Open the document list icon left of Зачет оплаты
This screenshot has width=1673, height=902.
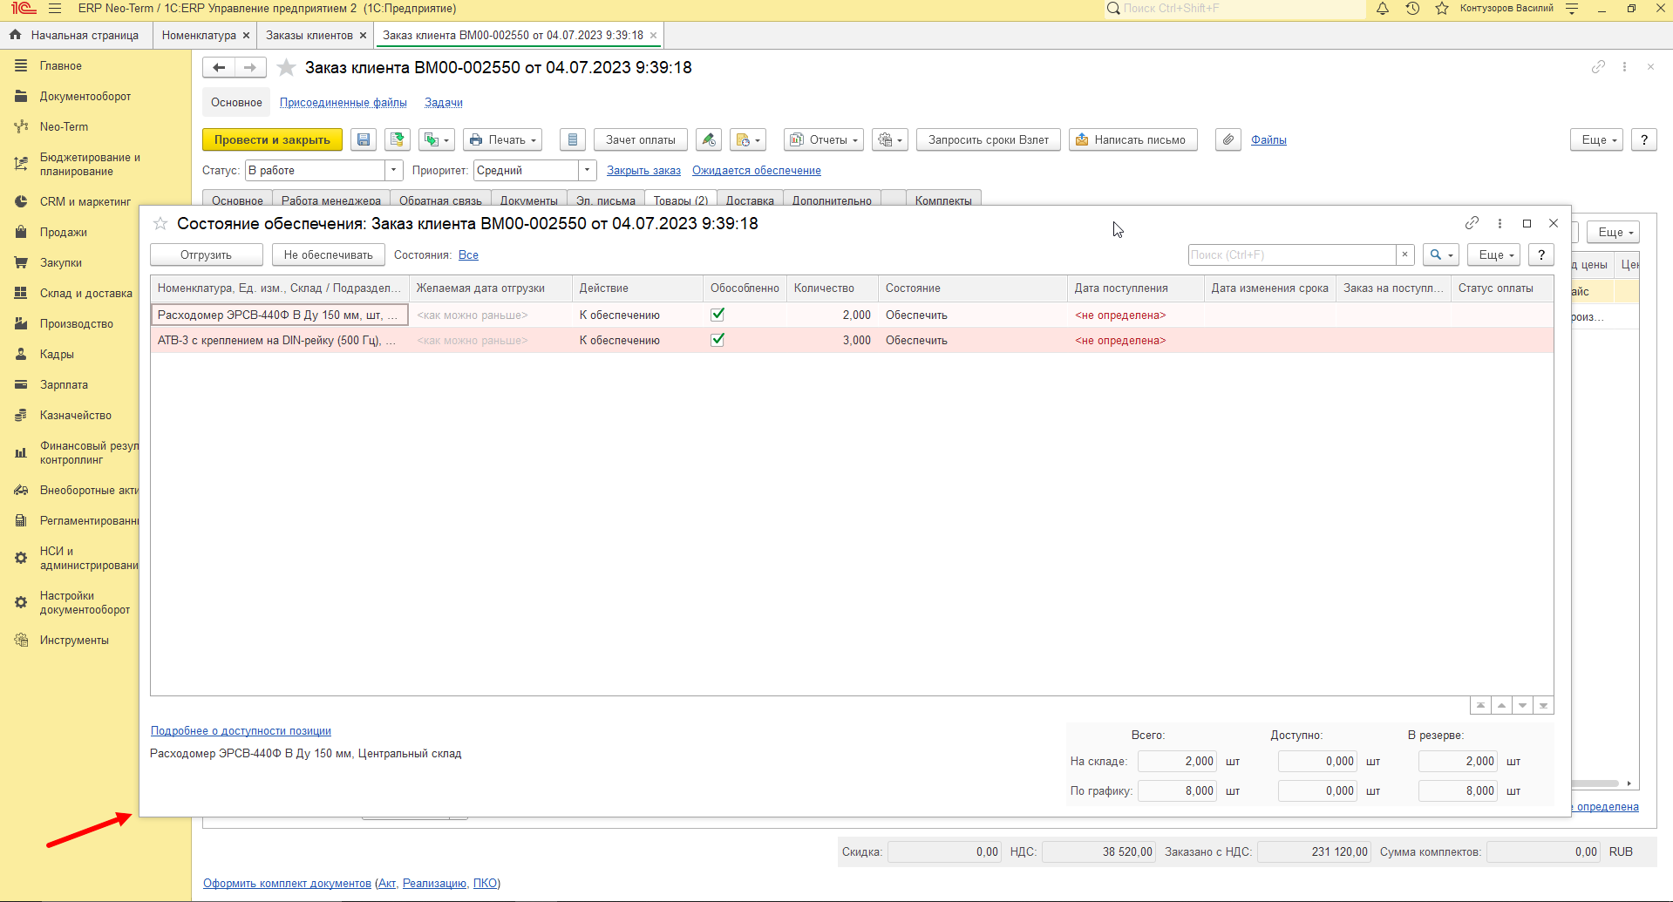(572, 139)
